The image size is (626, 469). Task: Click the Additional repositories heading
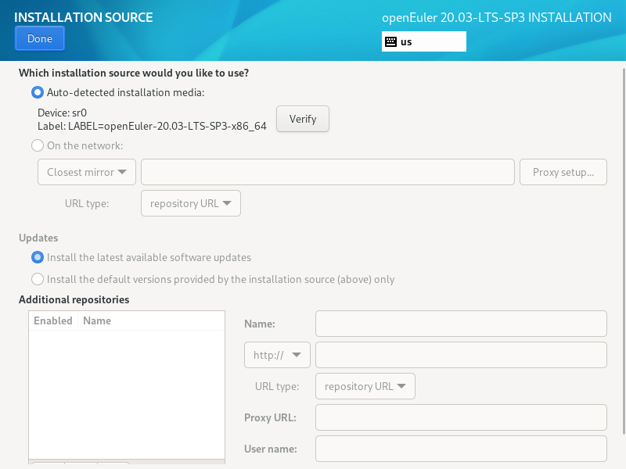[74, 299]
